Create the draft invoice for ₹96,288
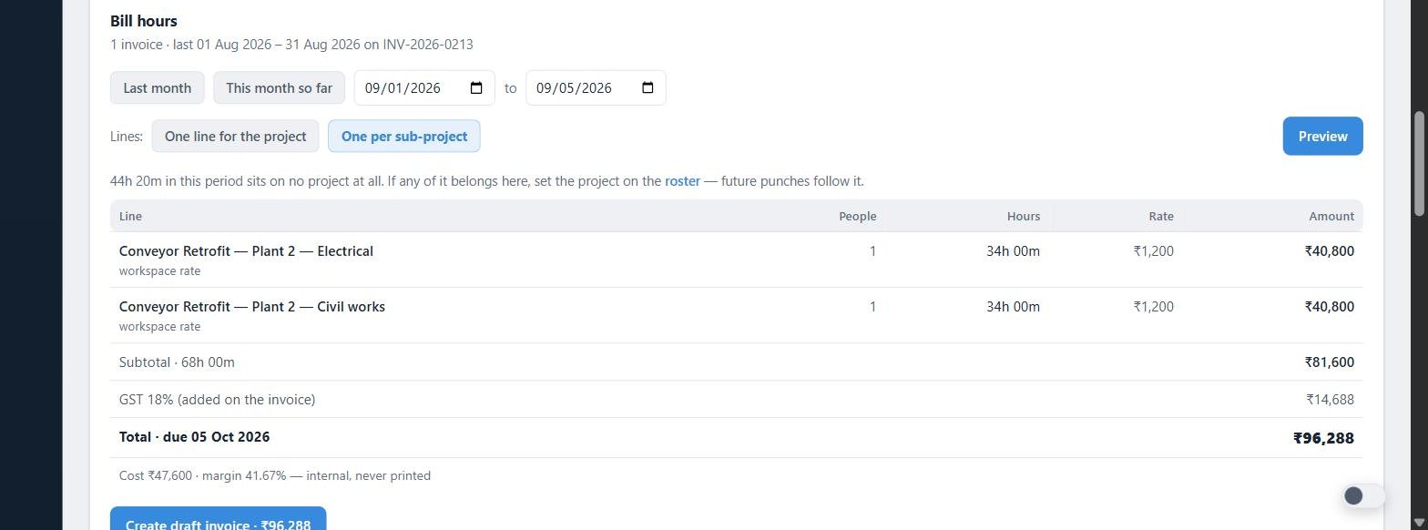 coord(219,519)
